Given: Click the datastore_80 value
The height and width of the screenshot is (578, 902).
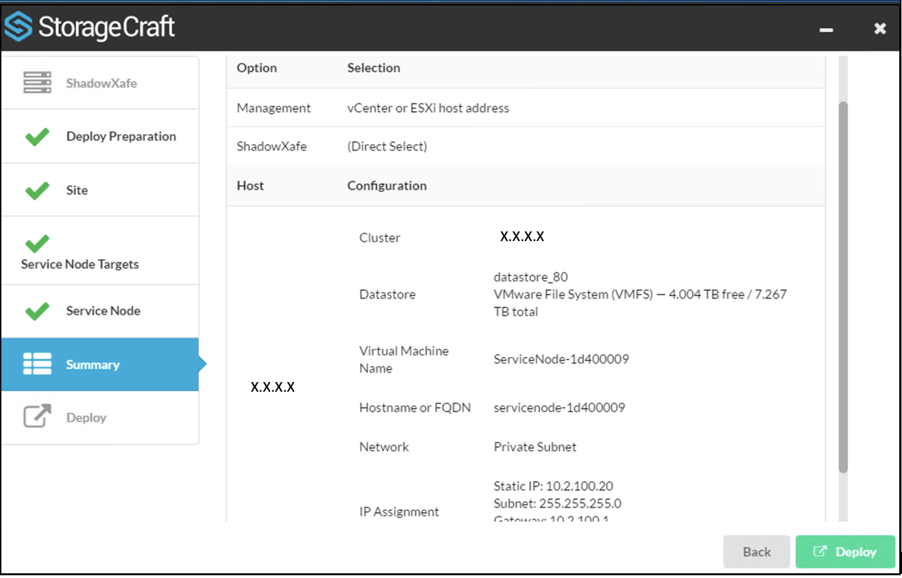Looking at the screenshot, I should pos(531,277).
